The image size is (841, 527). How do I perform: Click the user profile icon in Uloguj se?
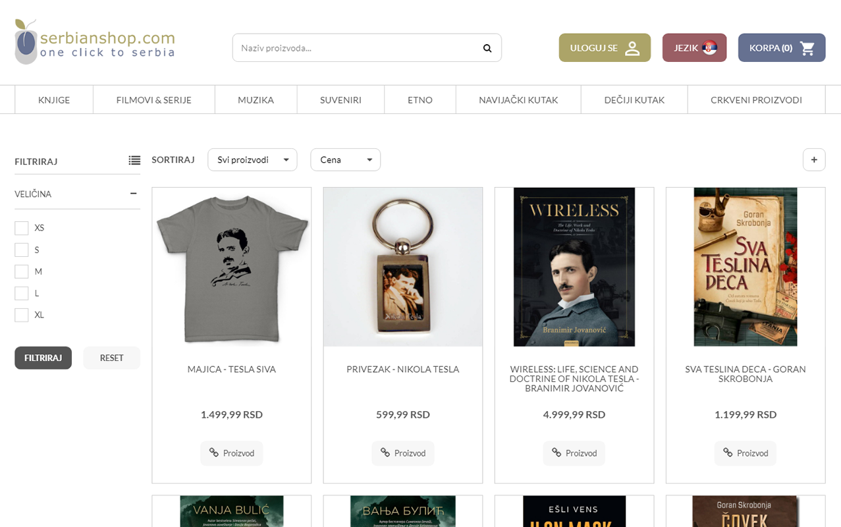tap(632, 48)
